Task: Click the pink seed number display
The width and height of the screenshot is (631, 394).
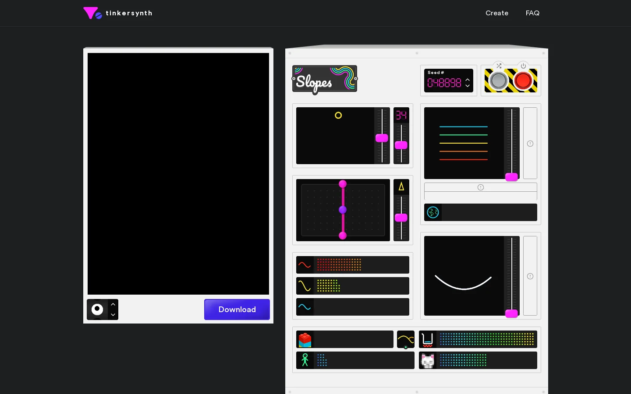Action: click(444, 83)
